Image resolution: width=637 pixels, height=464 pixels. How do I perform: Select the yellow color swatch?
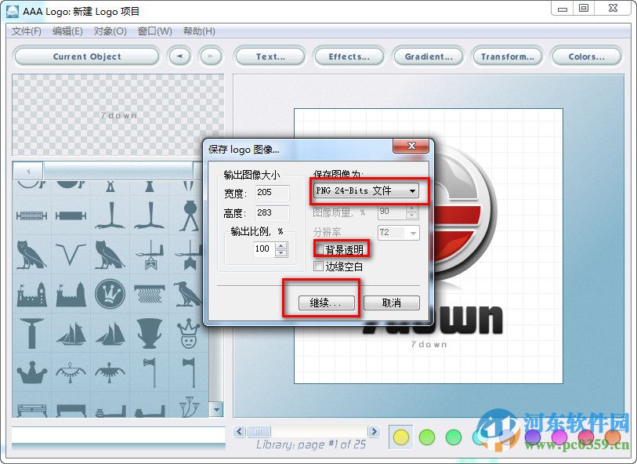point(400,437)
